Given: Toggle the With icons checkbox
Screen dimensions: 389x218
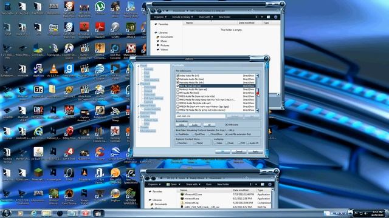Looking at the screenshot, I should coord(226,125).
